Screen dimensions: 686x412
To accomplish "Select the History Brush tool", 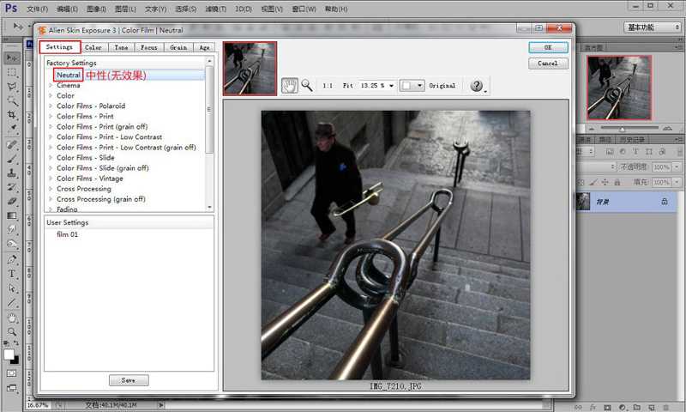I will pos(12,187).
